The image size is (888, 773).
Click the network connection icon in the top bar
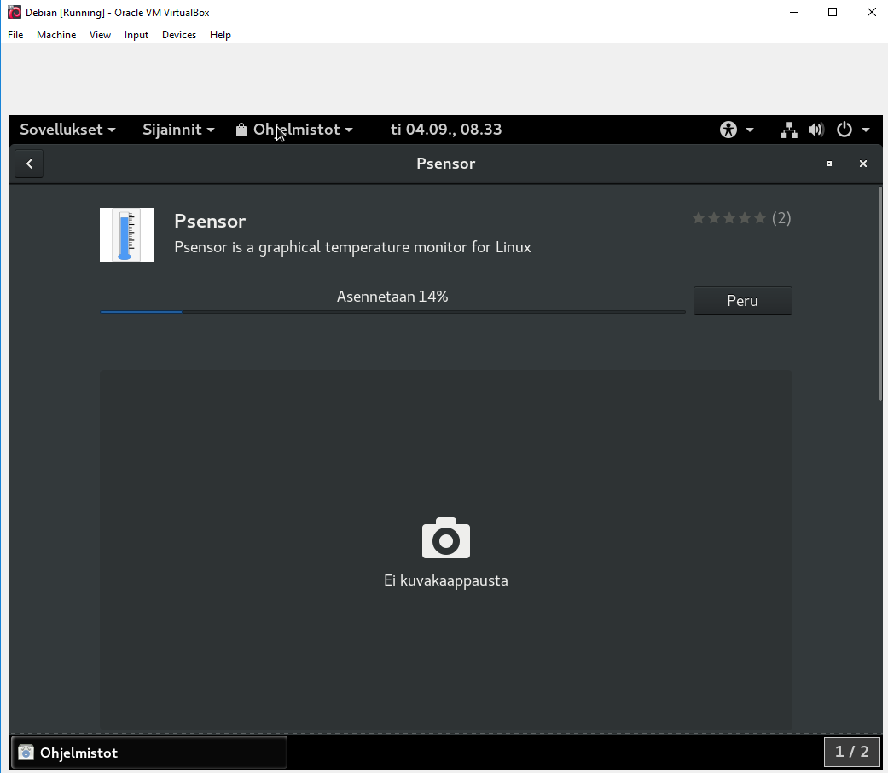coord(789,130)
